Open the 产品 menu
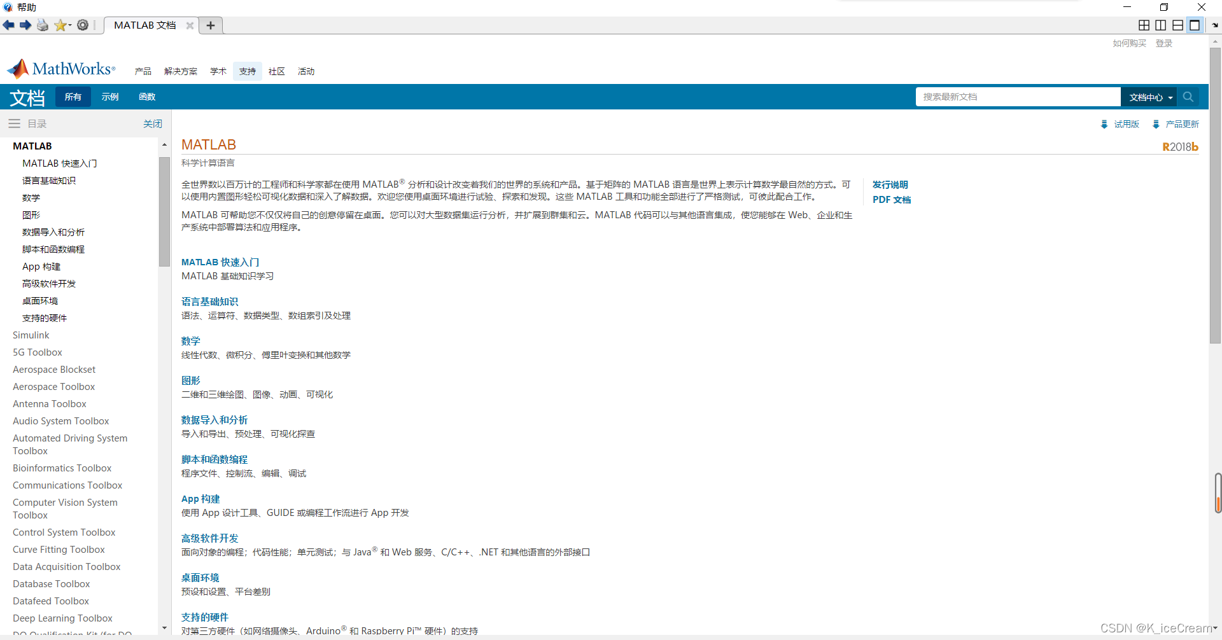The height and width of the screenshot is (640, 1222). [143, 71]
